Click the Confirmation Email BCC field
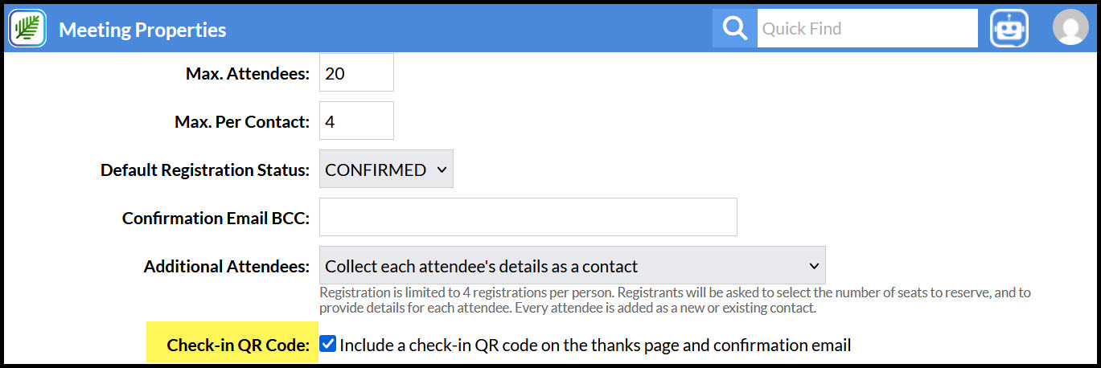1101x368 pixels. (528, 218)
